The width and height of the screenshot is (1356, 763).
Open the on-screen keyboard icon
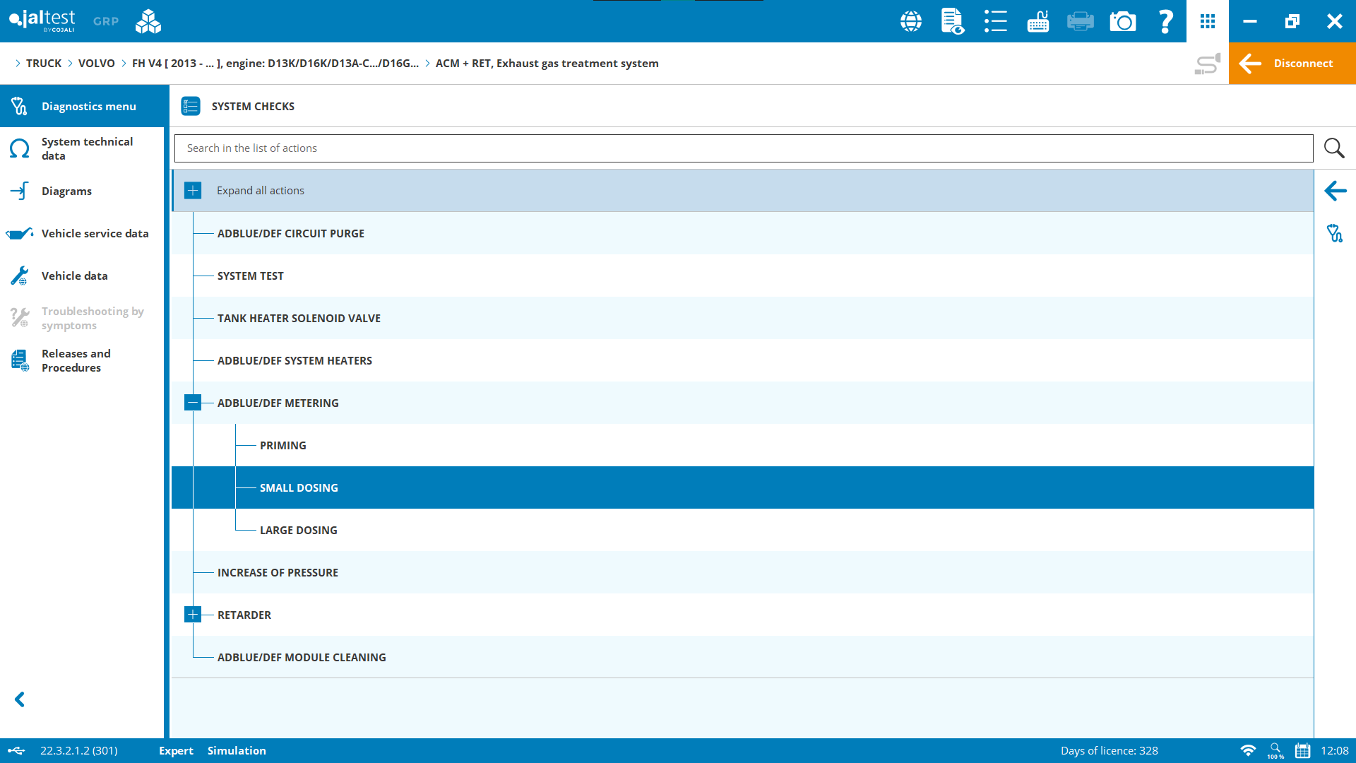[1038, 21]
